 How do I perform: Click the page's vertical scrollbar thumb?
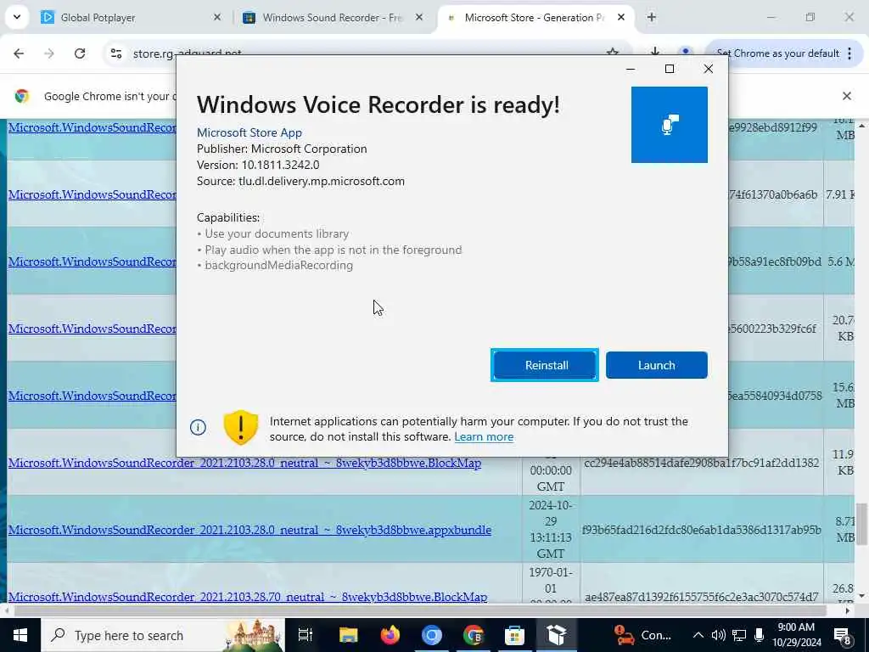coord(862,523)
